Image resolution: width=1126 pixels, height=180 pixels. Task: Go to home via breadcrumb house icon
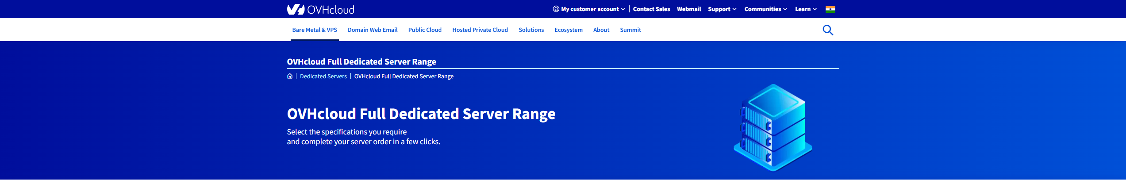tap(290, 76)
